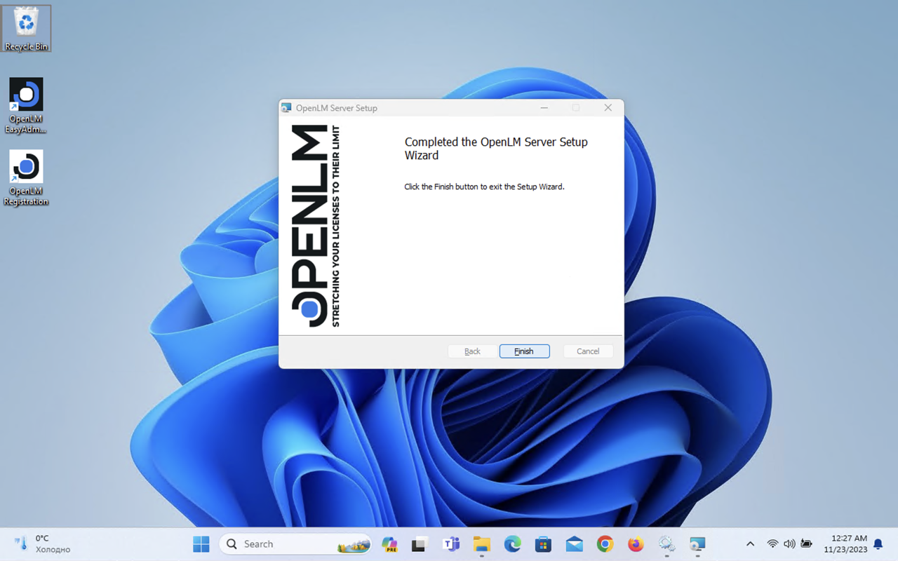Open File Explorer from the taskbar
Screen dimensions: 898x561
tap(481, 544)
